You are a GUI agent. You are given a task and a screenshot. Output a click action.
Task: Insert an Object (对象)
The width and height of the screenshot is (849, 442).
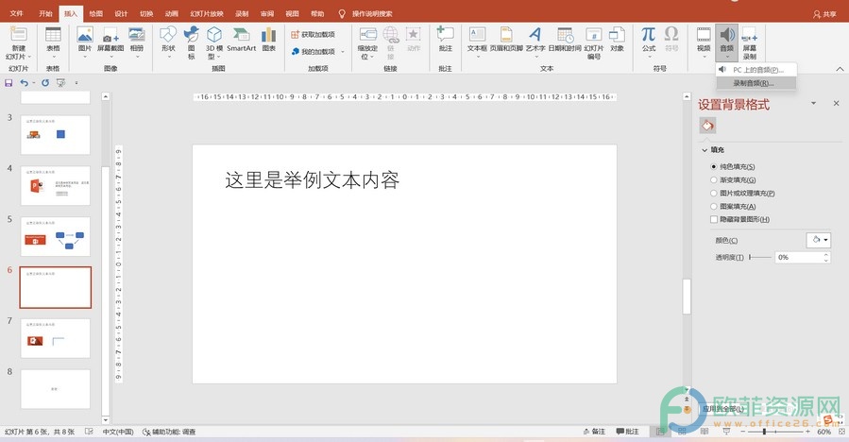click(x=618, y=39)
